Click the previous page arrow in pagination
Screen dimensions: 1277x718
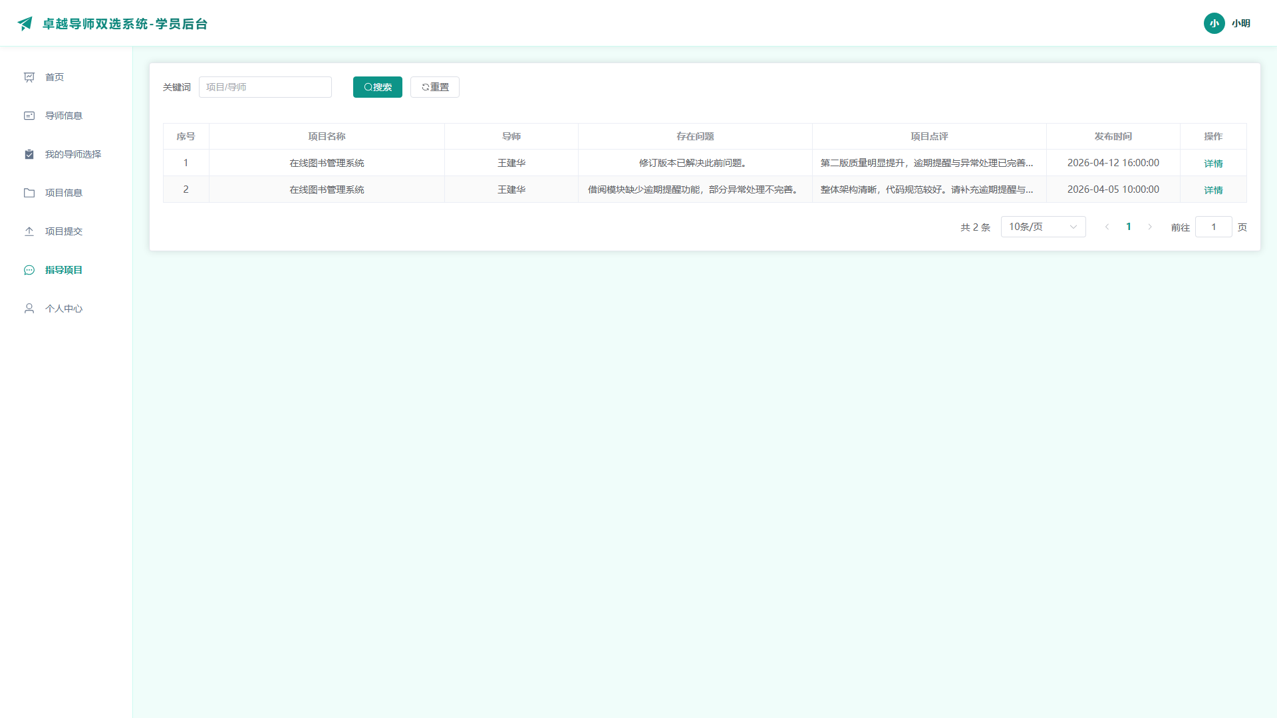[x=1107, y=227]
